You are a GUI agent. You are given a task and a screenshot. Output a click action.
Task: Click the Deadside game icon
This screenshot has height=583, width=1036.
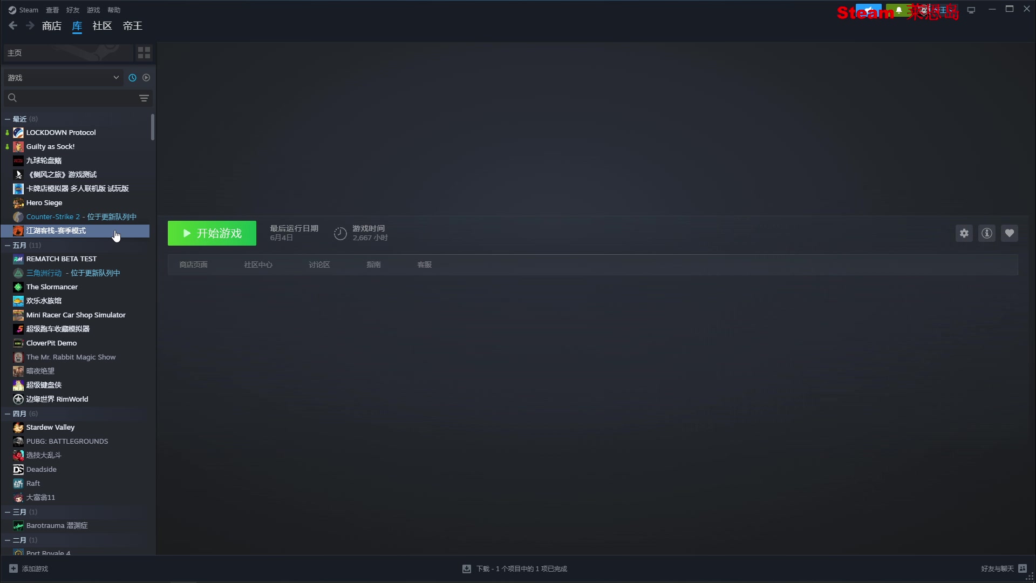(18, 469)
